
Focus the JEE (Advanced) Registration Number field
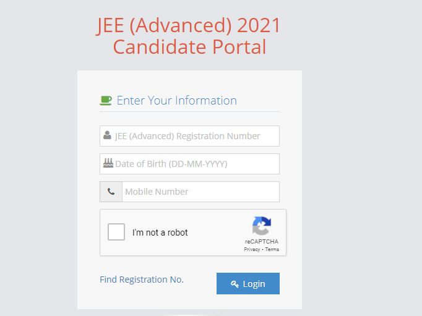click(x=195, y=136)
